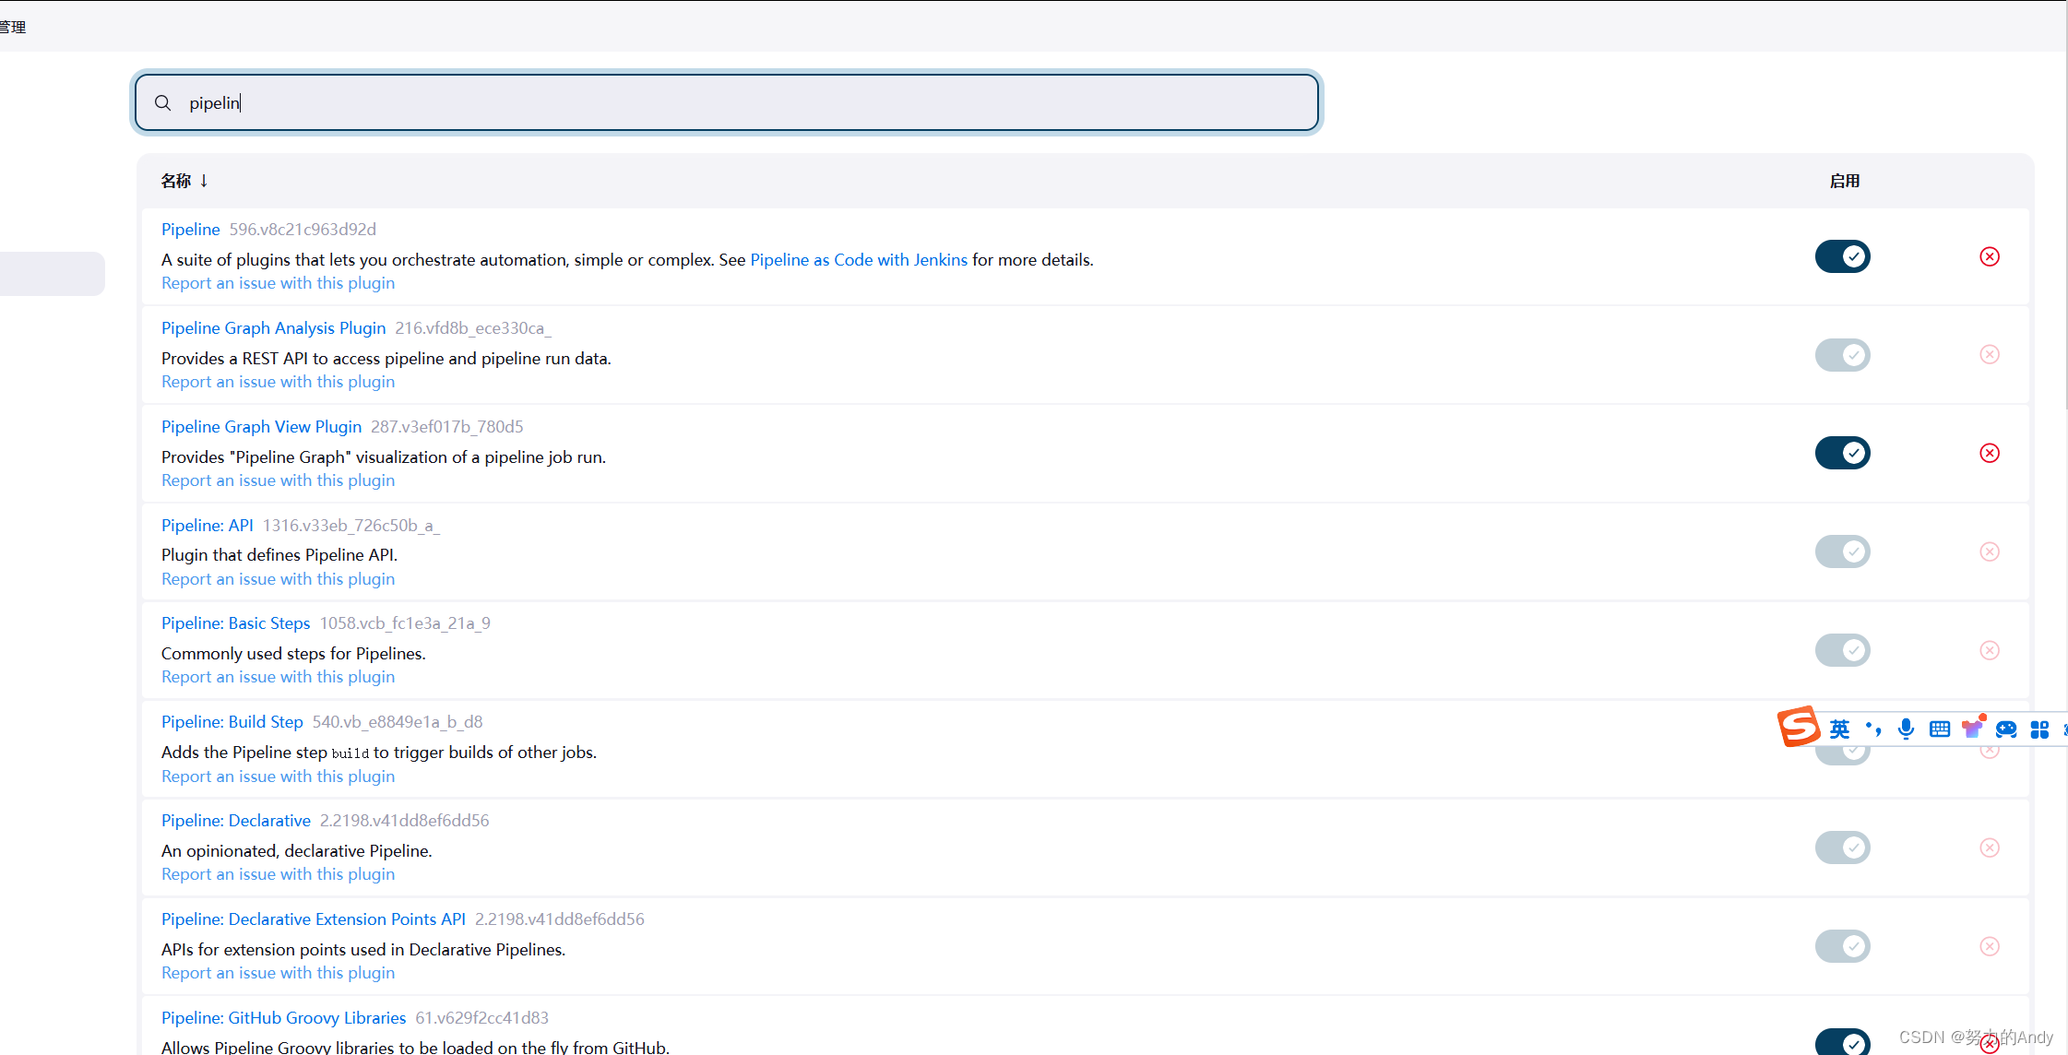Click the game controller icon in Sogou bar

tap(2006, 729)
